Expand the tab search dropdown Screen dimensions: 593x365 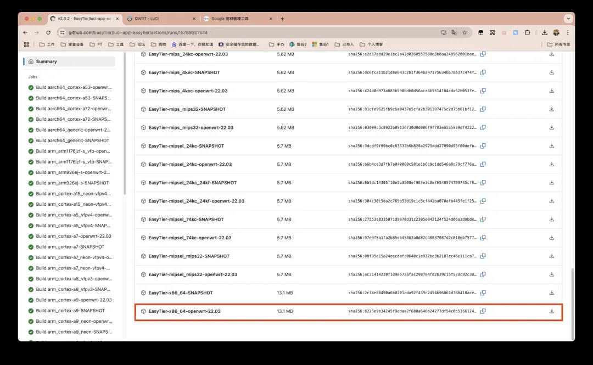(x=568, y=19)
